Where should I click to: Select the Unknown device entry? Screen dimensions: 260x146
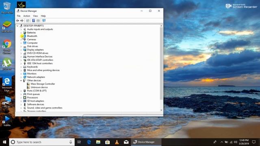[39, 87]
